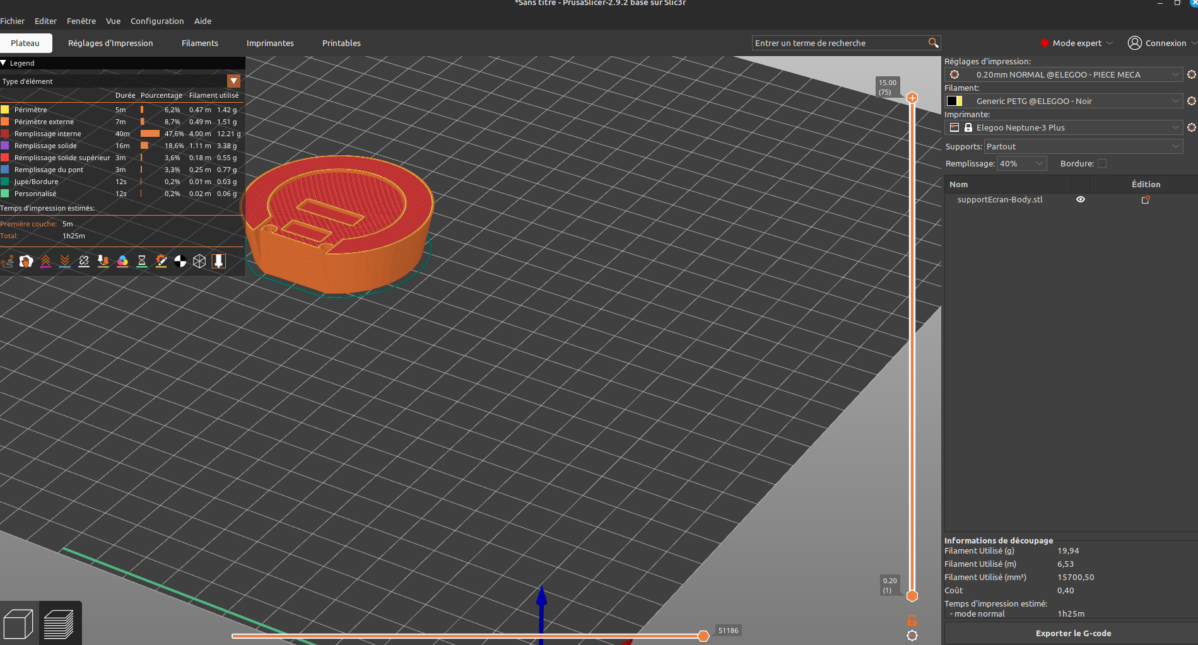Toggle travel moves visibility icon
Screen dimensions: 1198x645
tap(8, 261)
